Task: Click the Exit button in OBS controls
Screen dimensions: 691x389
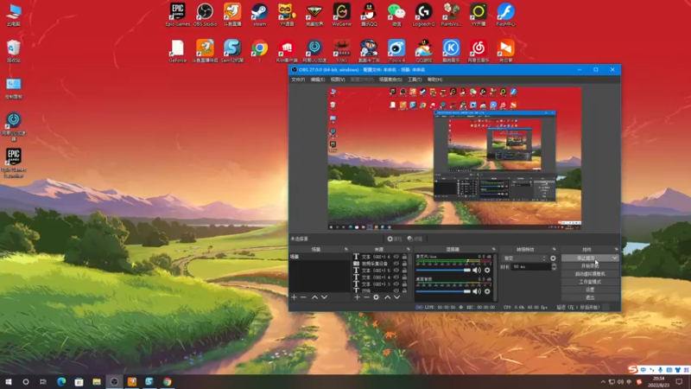Action: coord(590,297)
